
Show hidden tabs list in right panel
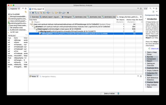[150, 9]
